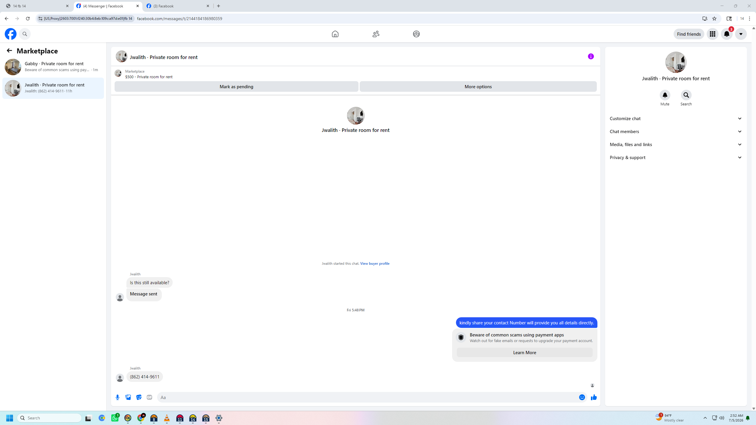The width and height of the screenshot is (756, 425).
Task: Go to Facebook Home feed
Action: [335, 34]
